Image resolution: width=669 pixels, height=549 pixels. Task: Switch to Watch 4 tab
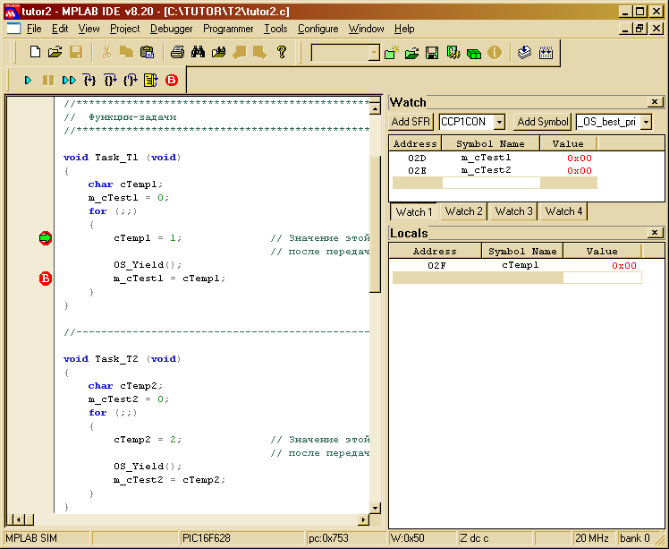tap(563, 211)
